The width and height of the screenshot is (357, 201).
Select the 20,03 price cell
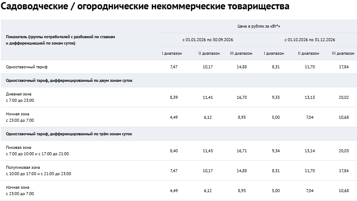(x=343, y=151)
